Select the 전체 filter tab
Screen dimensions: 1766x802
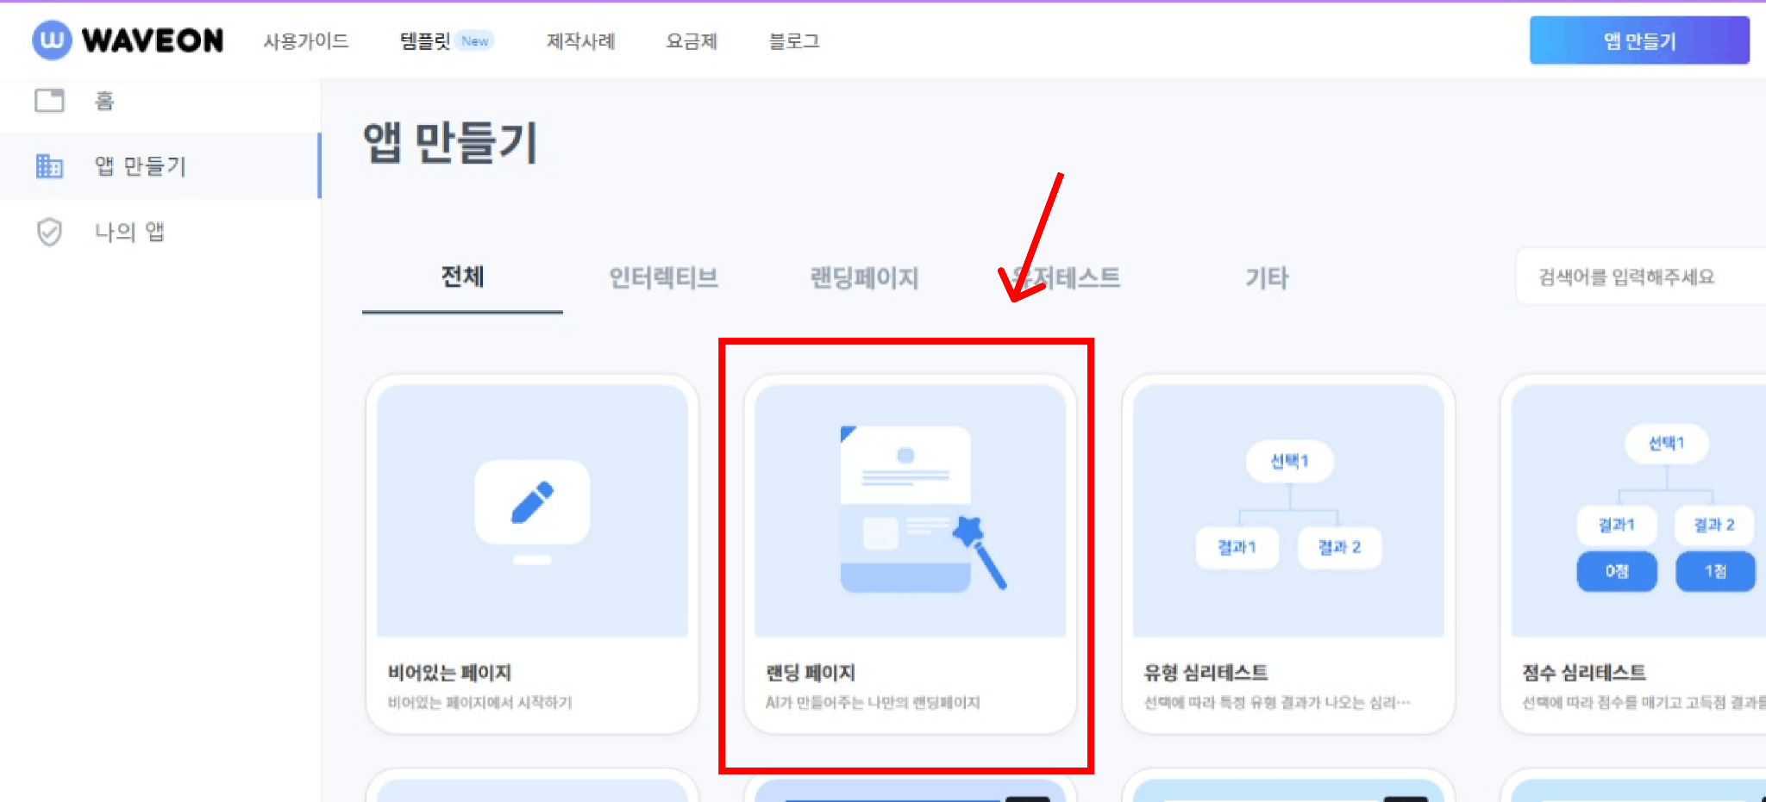pos(462,277)
